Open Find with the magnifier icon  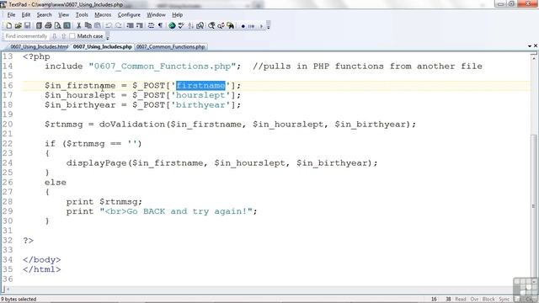click(211, 25)
